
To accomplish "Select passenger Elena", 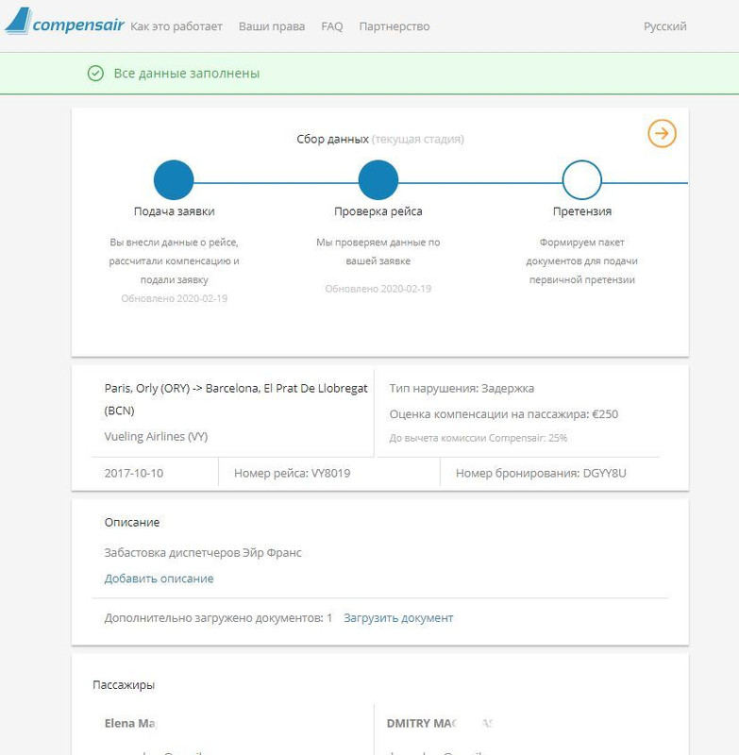I will (129, 723).
